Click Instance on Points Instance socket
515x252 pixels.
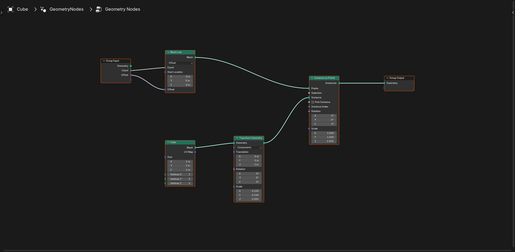pos(309,98)
